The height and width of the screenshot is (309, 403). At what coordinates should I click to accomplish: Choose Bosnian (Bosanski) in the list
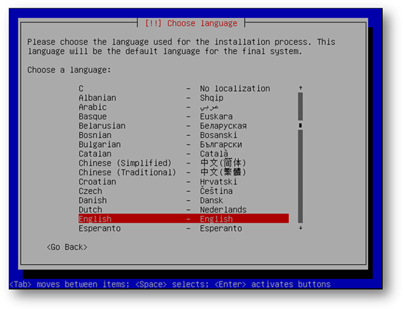point(184,135)
